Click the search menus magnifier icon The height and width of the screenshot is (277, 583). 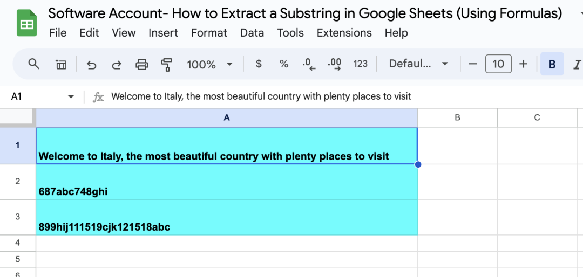(x=34, y=64)
